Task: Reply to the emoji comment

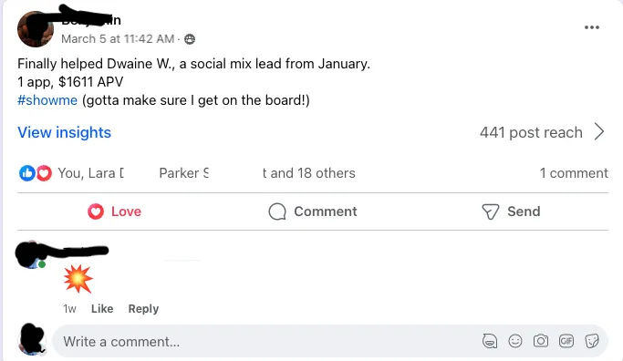Action: click(x=143, y=308)
